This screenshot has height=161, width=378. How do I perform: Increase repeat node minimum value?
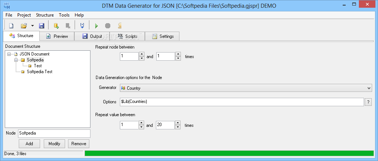click(142, 54)
